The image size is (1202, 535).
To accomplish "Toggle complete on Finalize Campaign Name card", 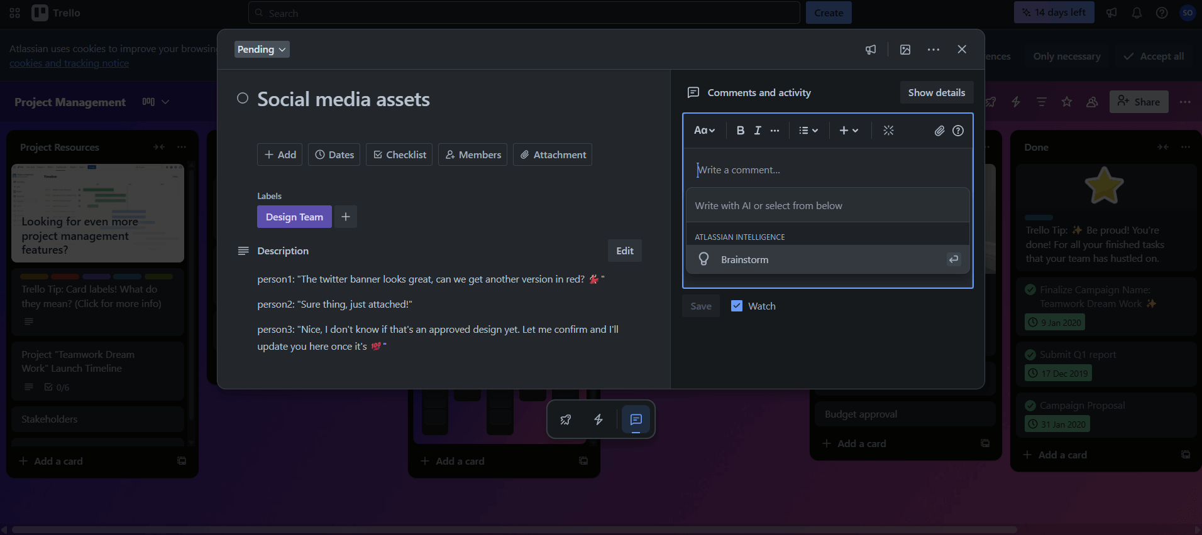I will tap(1030, 289).
